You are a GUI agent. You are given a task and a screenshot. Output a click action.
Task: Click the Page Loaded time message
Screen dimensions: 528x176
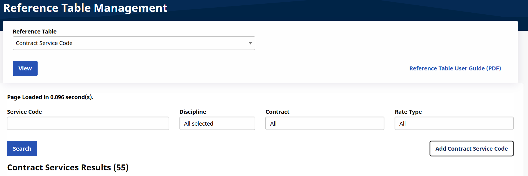pyautogui.click(x=50, y=97)
